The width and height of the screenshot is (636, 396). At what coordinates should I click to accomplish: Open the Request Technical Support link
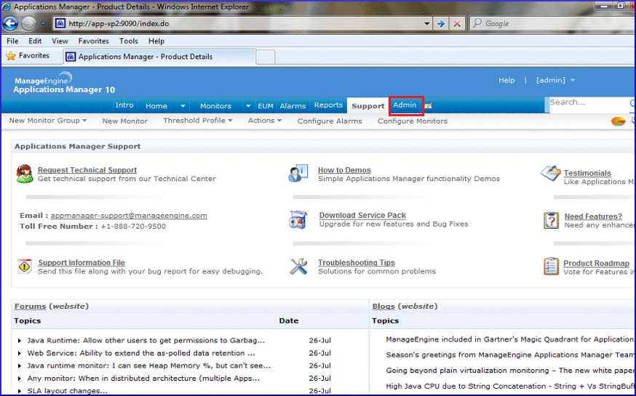[87, 170]
